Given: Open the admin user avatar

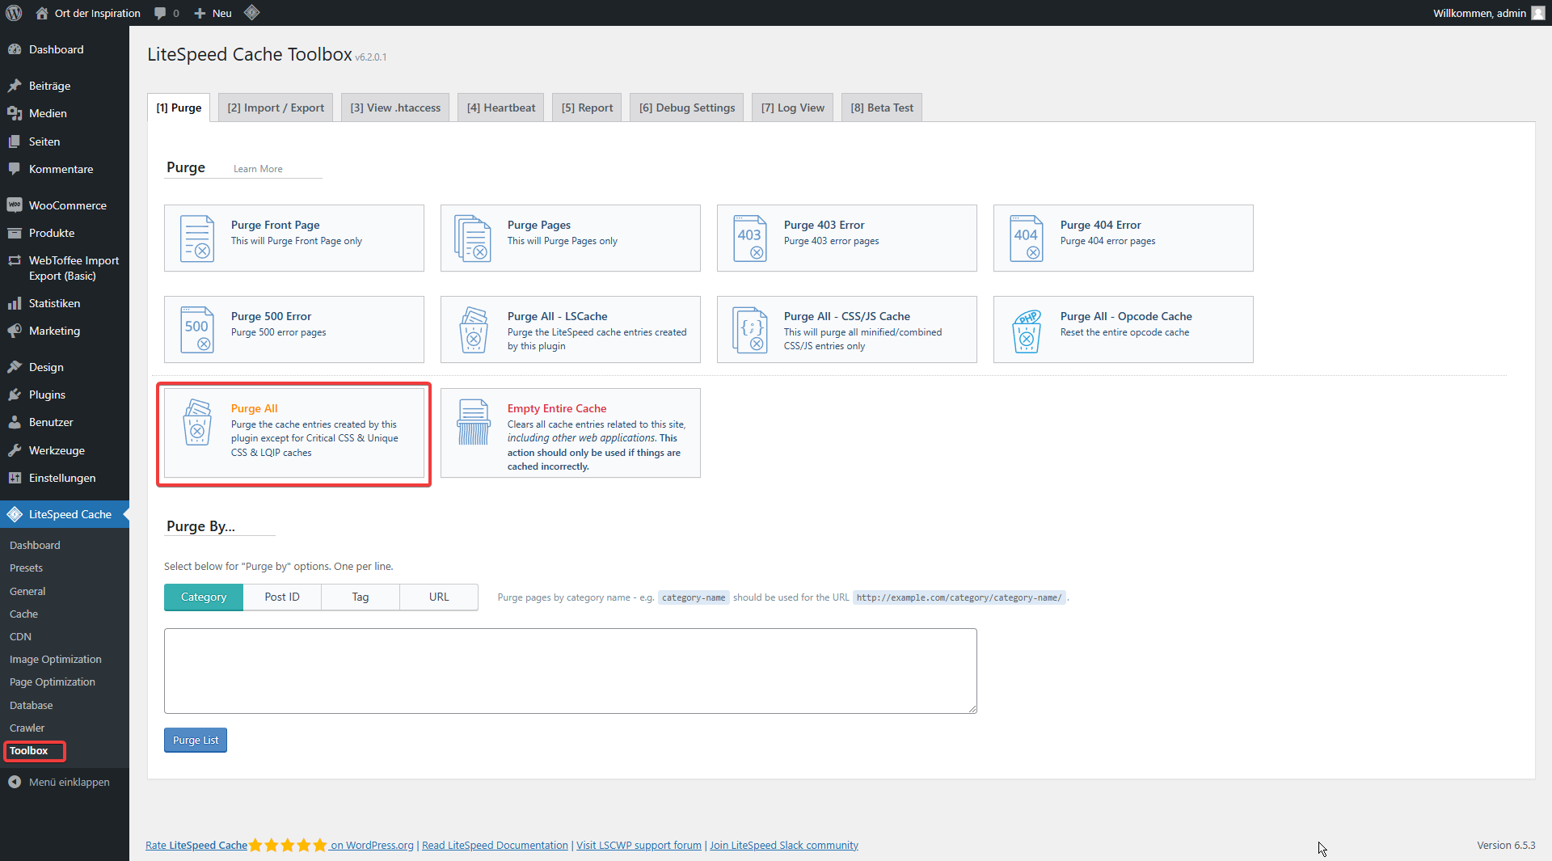Looking at the screenshot, I should (x=1538, y=13).
